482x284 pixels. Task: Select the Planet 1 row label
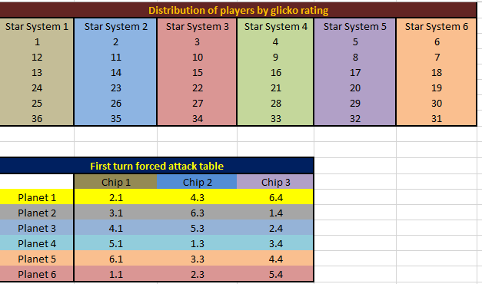pyautogui.click(x=37, y=197)
